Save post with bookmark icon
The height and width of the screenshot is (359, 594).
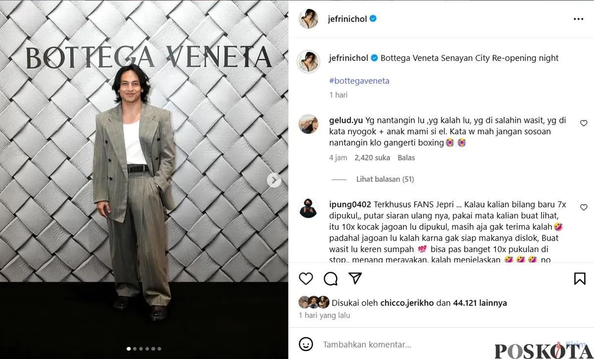point(580,279)
